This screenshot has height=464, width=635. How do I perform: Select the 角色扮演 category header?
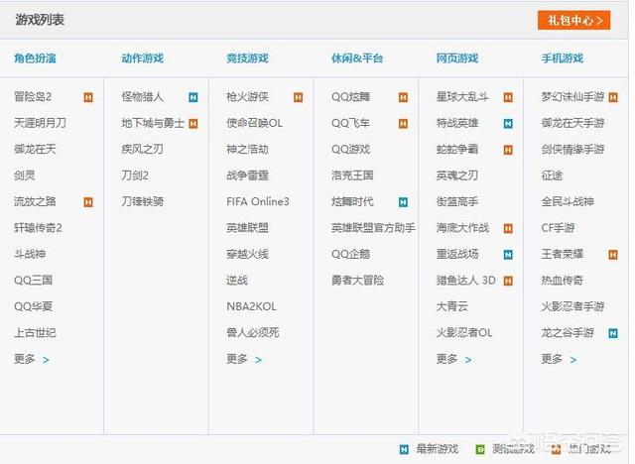coord(35,58)
